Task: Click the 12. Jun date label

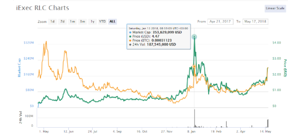Action: tap(69, 132)
